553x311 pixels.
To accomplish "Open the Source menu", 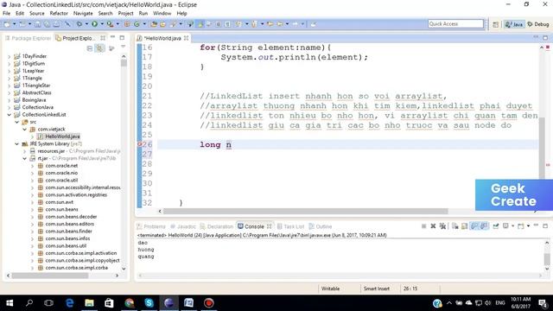I will pyautogui.click(x=36, y=14).
